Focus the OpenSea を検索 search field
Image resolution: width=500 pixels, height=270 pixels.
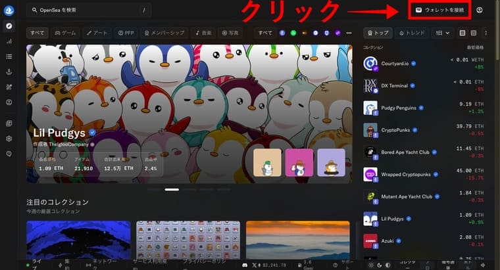(x=89, y=11)
